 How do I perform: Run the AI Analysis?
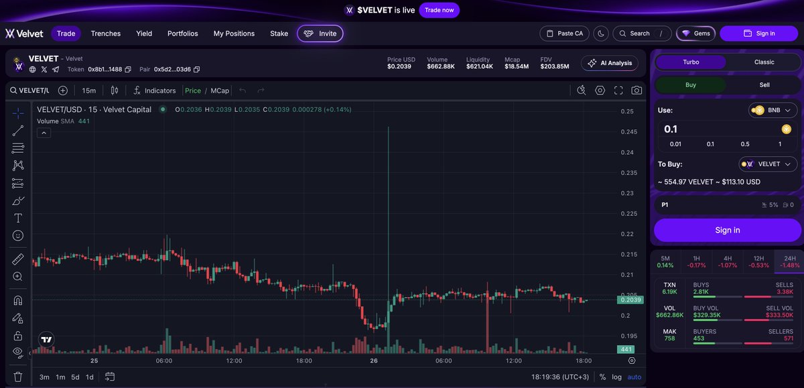pyautogui.click(x=609, y=63)
